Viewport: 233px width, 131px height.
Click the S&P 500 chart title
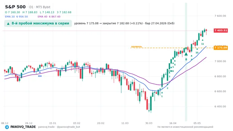[15, 7]
